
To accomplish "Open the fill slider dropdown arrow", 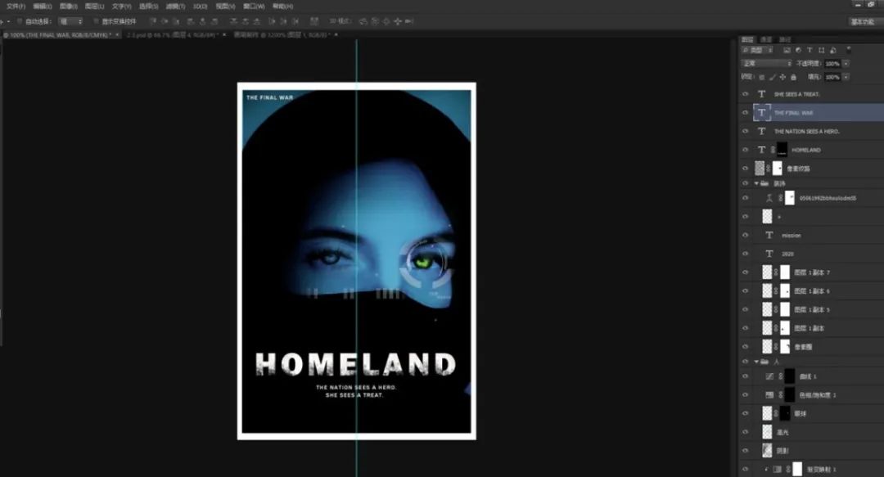I will [x=846, y=77].
